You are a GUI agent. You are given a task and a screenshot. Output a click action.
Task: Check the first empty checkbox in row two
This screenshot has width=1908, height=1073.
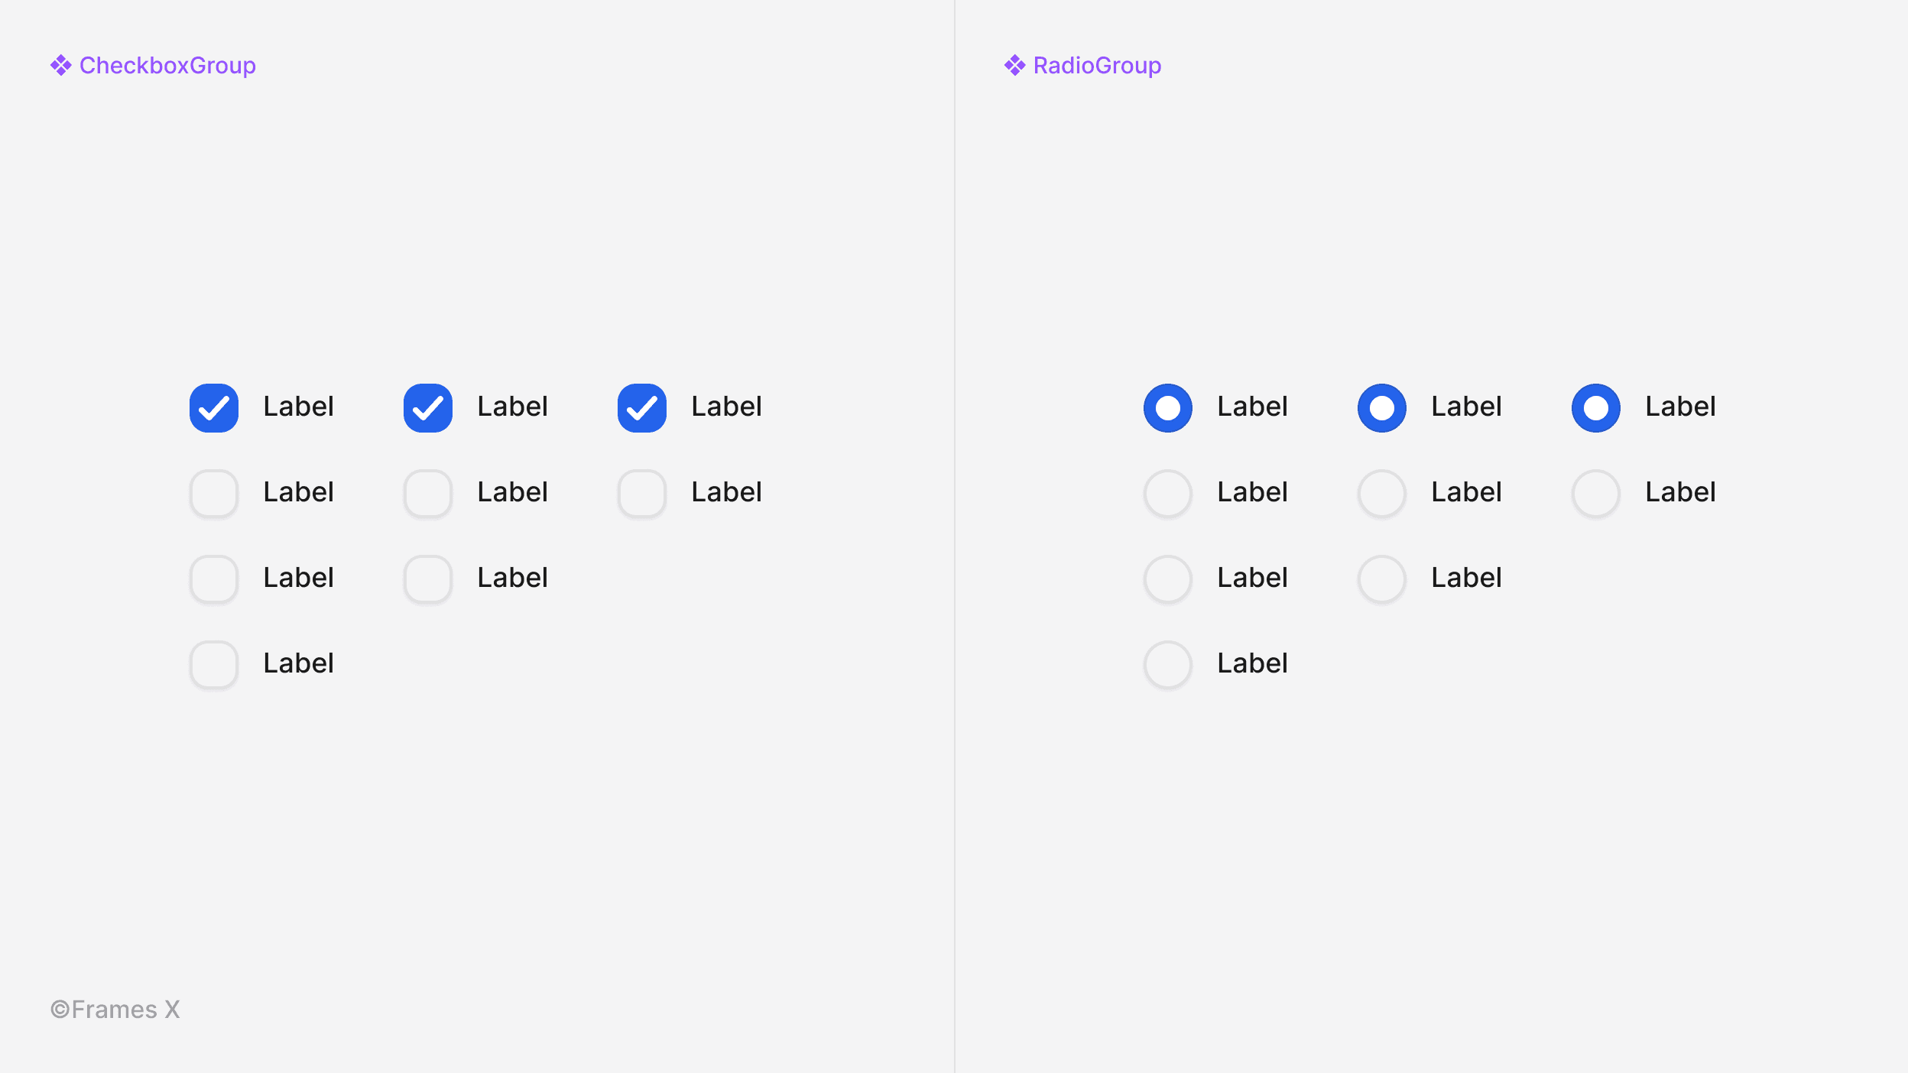pyautogui.click(x=213, y=493)
